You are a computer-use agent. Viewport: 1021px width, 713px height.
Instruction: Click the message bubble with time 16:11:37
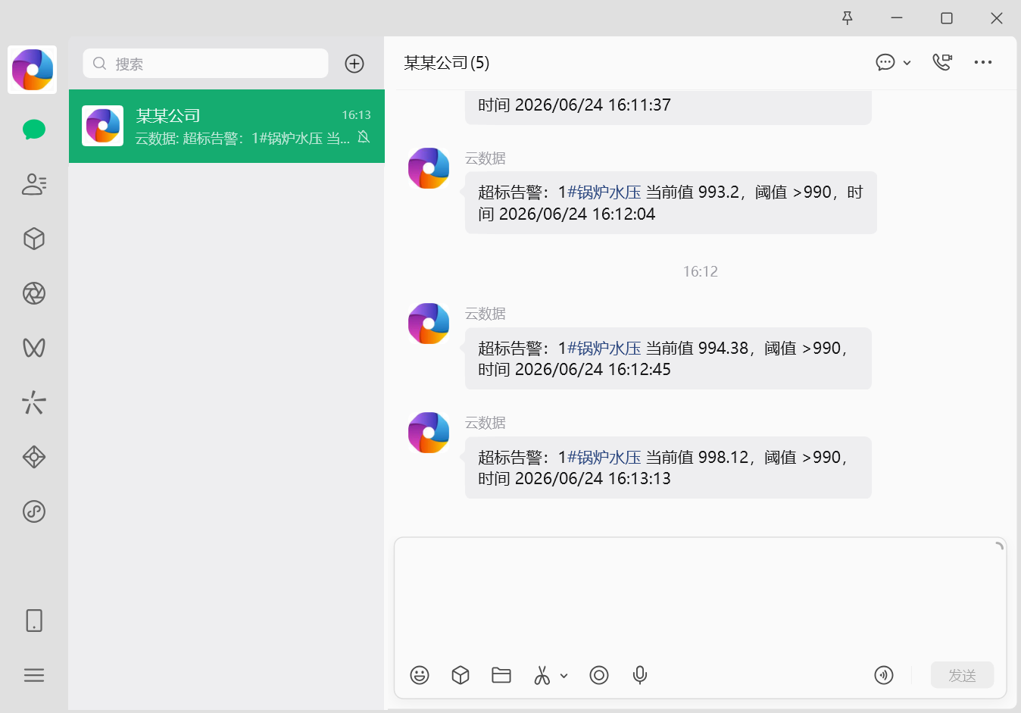(x=668, y=107)
